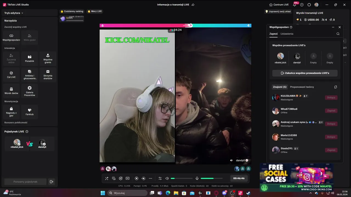Select the Proponowani twórcy tab
351x197 pixels.
[302, 87]
